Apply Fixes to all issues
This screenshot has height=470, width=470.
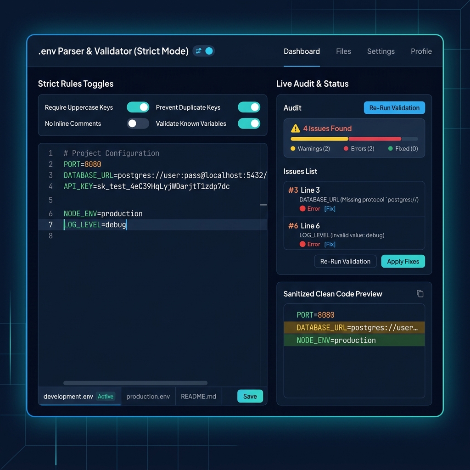point(403,261)
